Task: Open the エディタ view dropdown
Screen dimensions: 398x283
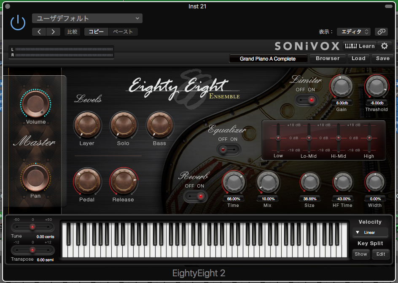Action: click(354, 32)
